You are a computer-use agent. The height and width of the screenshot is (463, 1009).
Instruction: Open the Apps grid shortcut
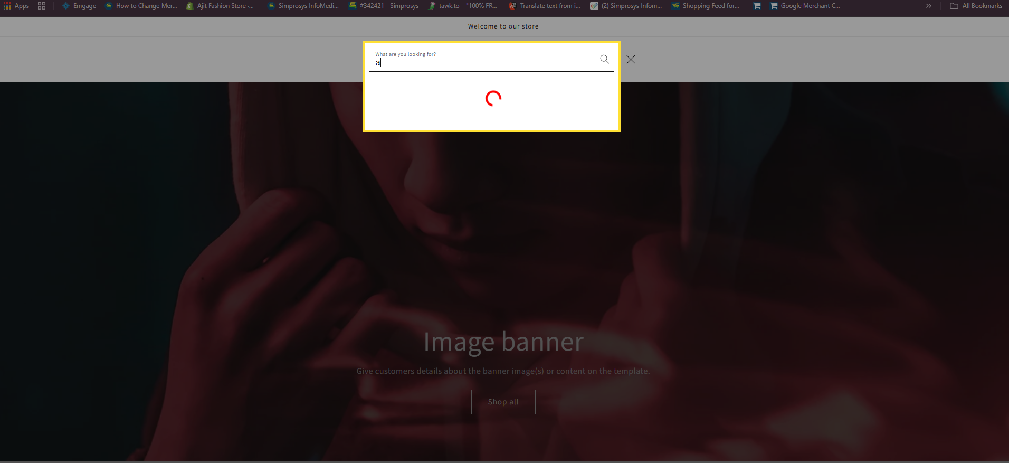16,6
